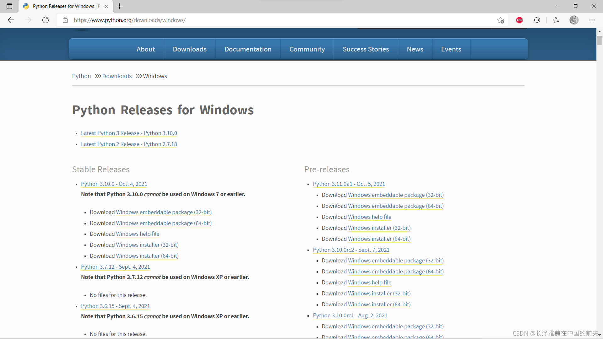Click the Python breadcrumb link
The height and width of the screenshot is (339, 603).
(81, 76)
